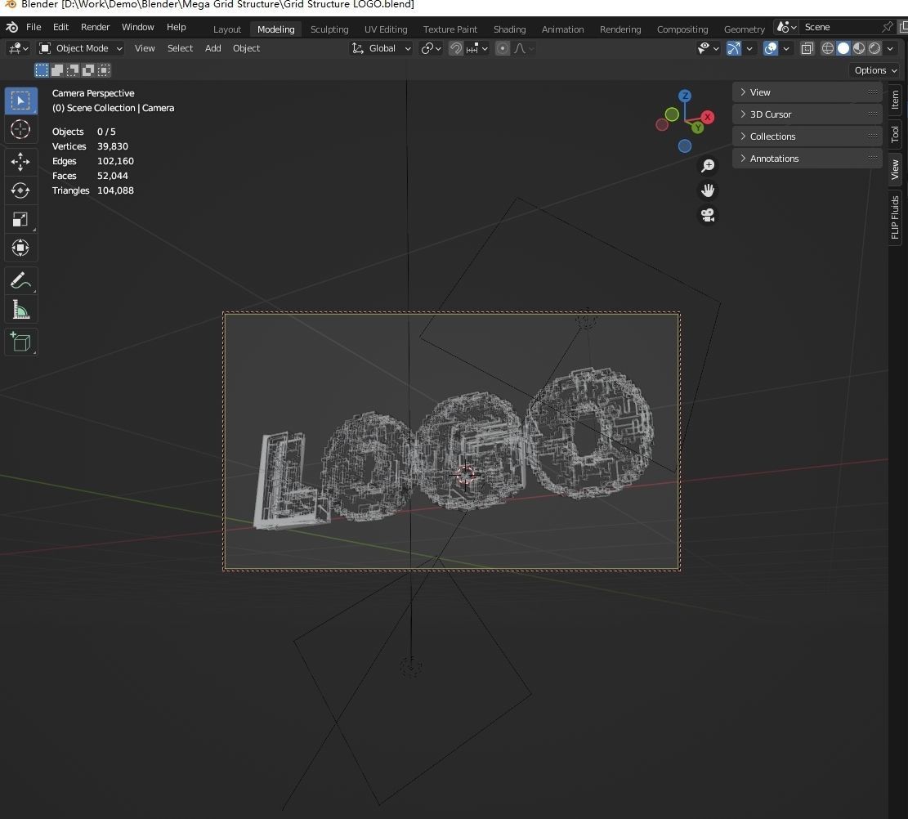Expand the 3D Cursor panel
The width and height of the screenshot is (908, 819).
[807, 114]
